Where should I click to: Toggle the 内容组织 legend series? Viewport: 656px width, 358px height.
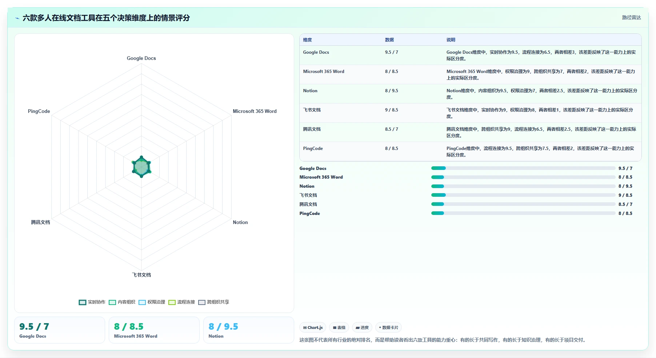(x=122, y=302)
